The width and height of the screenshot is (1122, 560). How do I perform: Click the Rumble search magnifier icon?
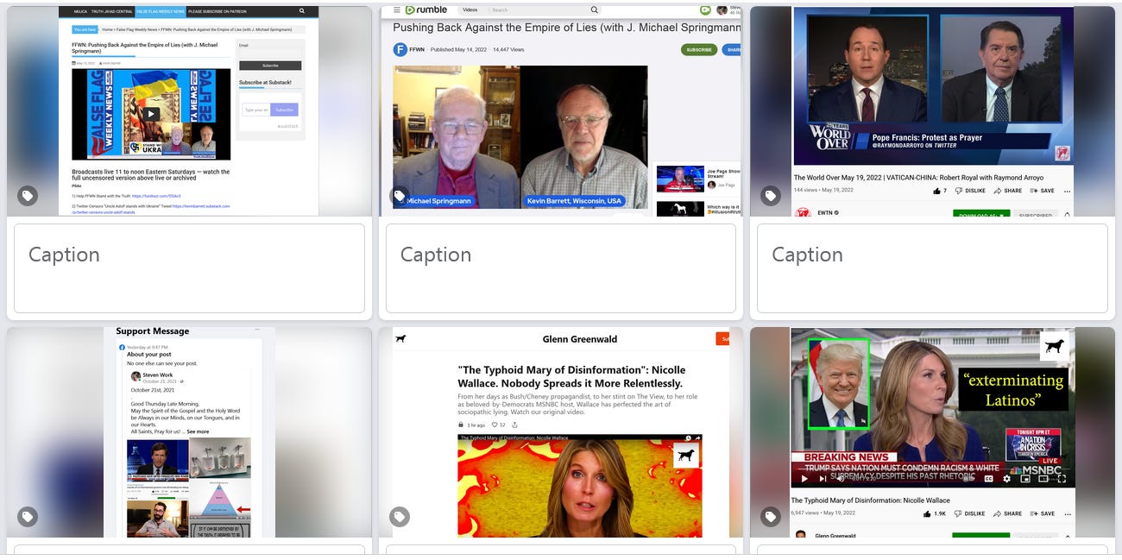coord(594,9)
